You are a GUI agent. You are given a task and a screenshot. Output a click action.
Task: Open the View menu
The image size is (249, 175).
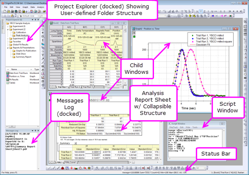click(x=18, y=7)
